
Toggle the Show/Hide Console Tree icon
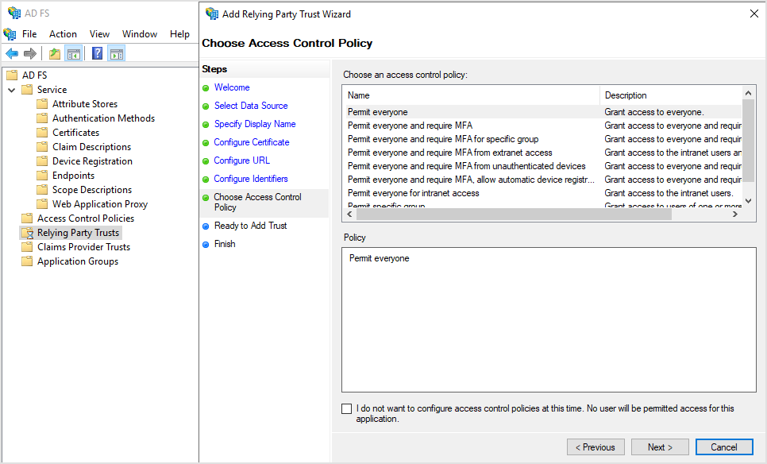(72, 53)
